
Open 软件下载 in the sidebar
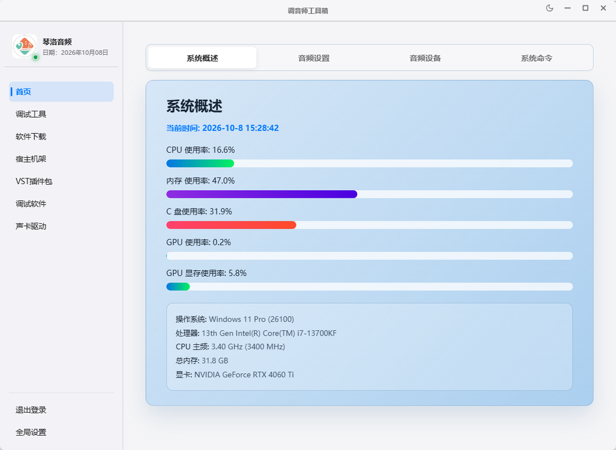coord(61,137)
